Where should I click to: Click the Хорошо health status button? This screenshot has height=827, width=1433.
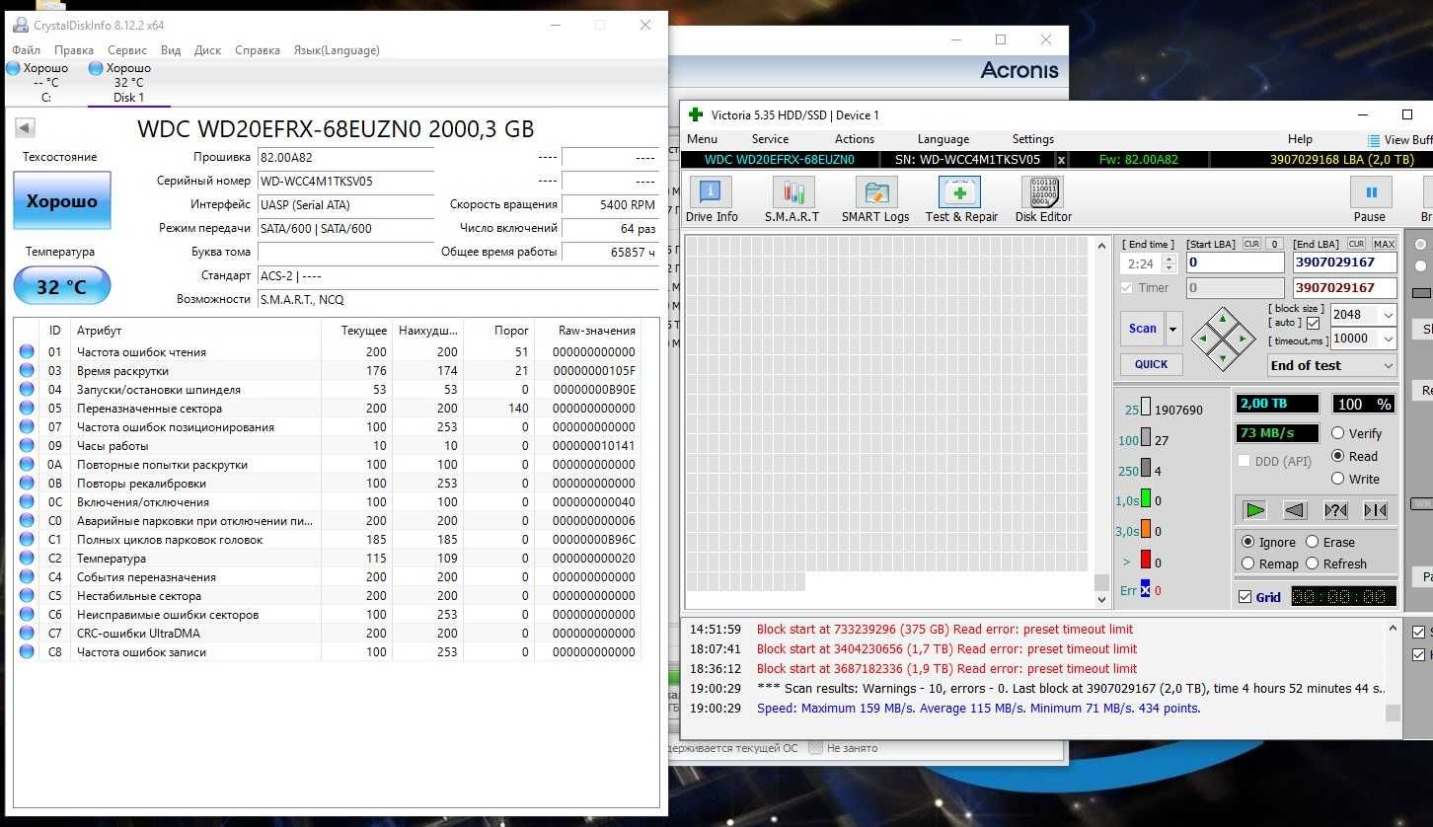pos(62,200)
